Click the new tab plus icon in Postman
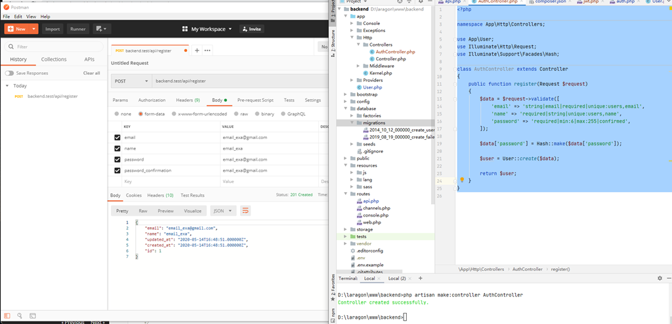 (197, 51)
